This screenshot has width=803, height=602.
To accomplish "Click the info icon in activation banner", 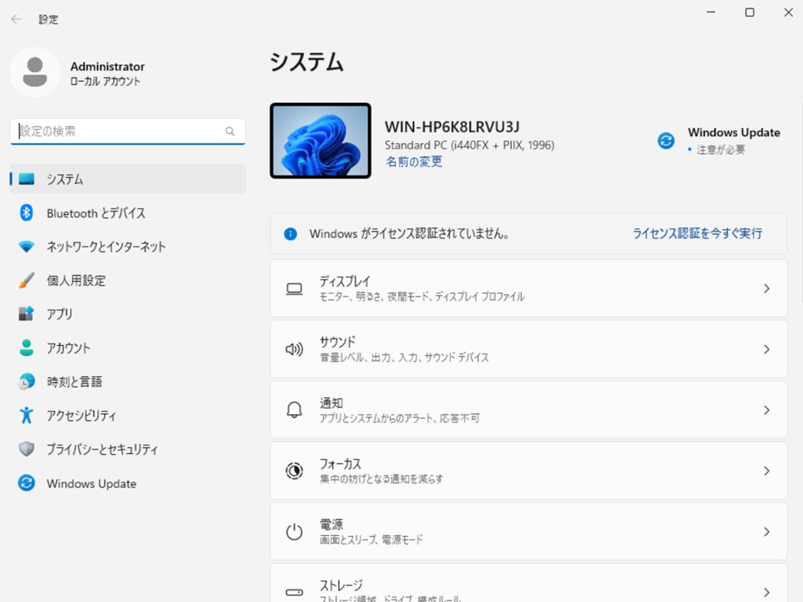I will pyautogui.click(x=290, y=234).
